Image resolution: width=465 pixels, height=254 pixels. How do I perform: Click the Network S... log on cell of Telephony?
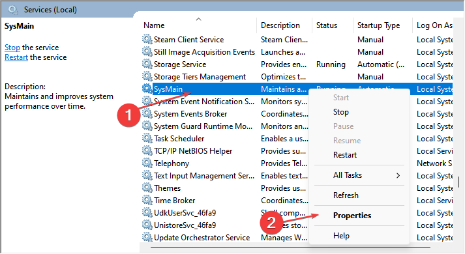[434, 163]
